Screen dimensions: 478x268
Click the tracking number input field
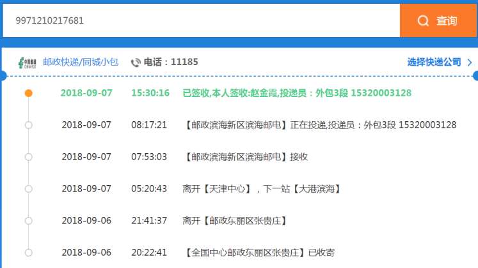tap(198, 20)
